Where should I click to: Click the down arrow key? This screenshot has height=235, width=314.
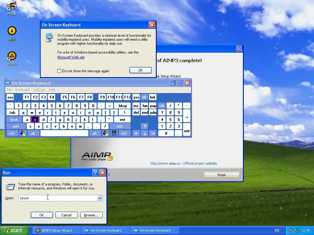145,133
